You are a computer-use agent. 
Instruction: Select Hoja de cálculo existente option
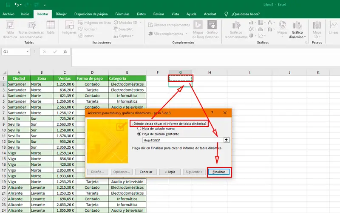tap(139, 134)
